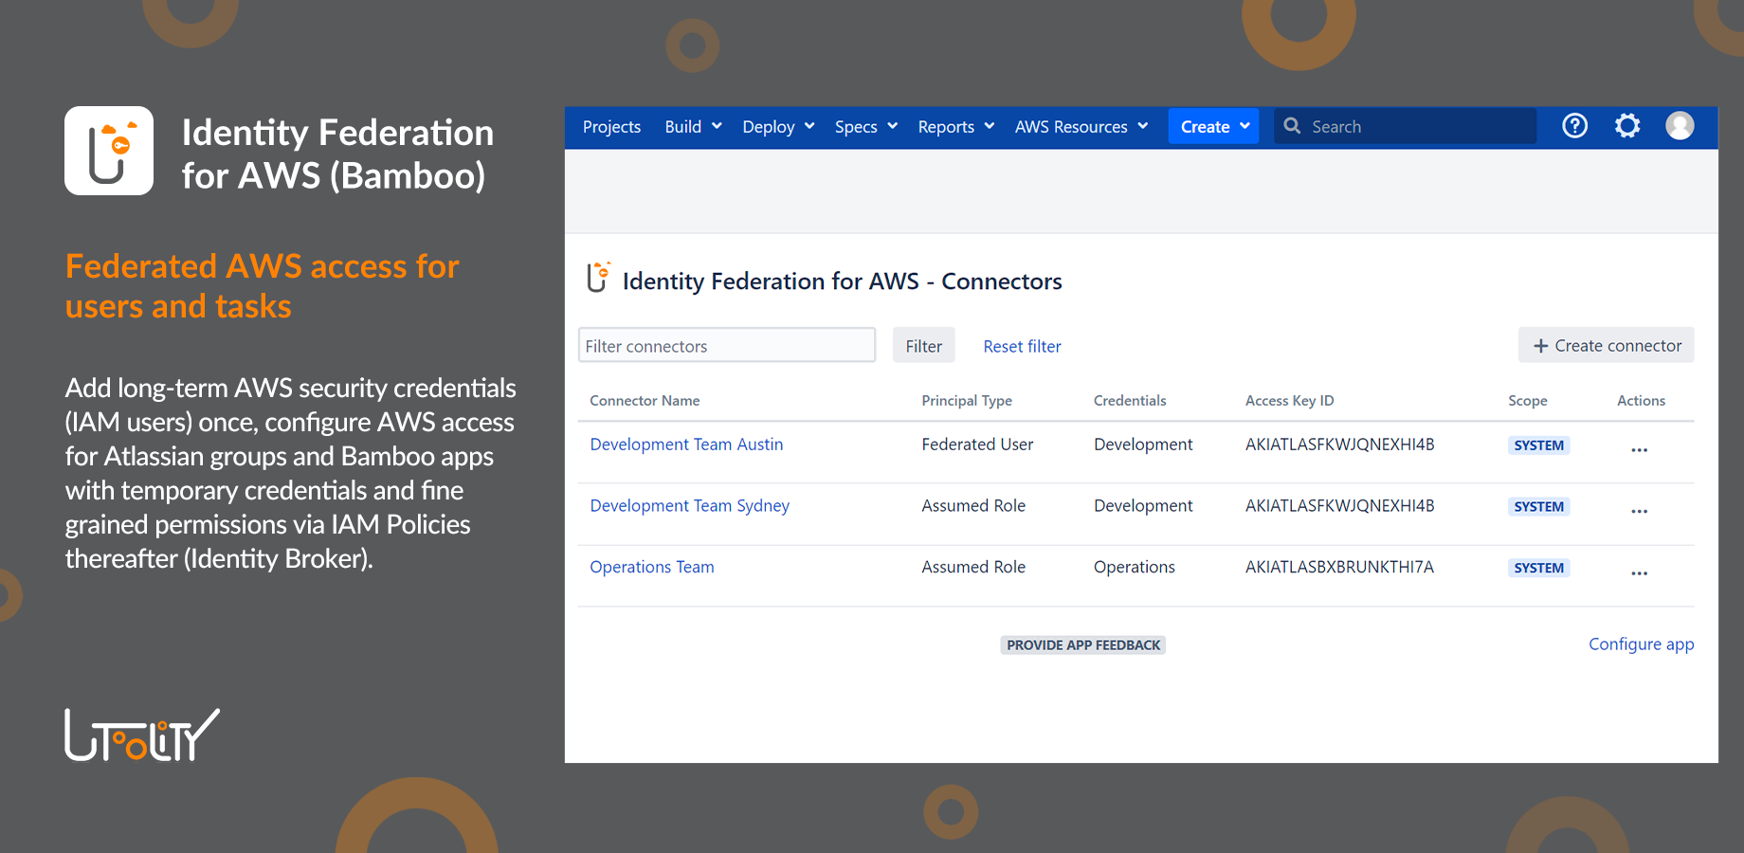Viewport: 1744px width, 853px height.
Task: Click the Credentials column header
Action: pyautogui.click(x=1130, y=400)
